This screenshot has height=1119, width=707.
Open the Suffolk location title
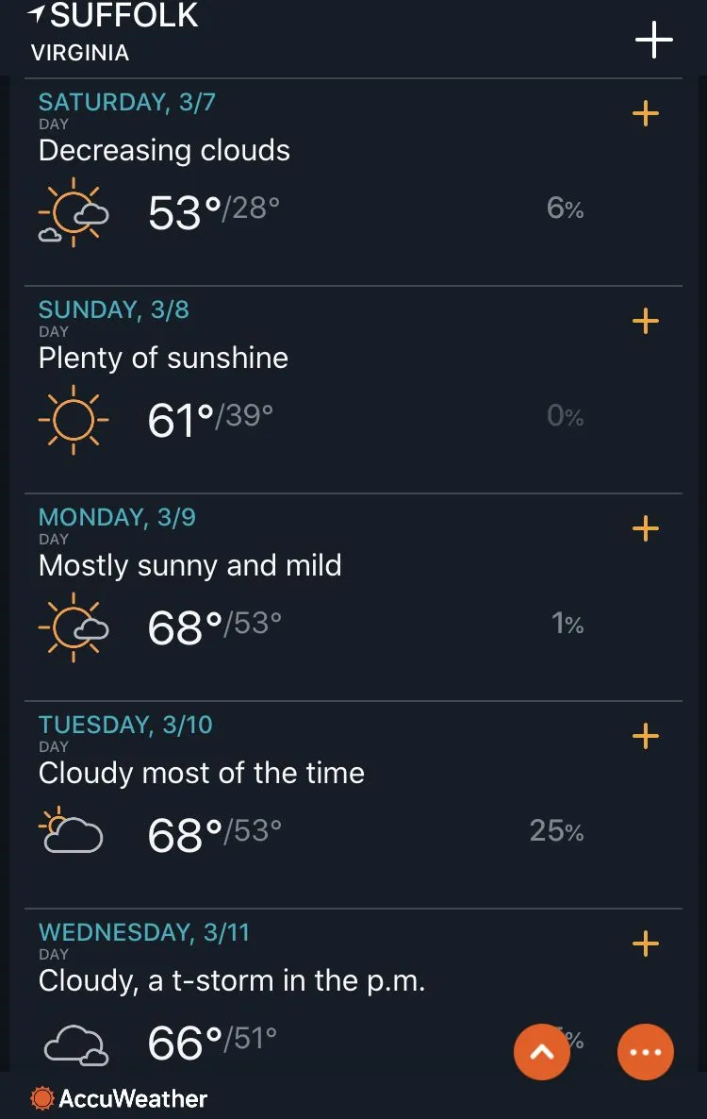(x=123, y=15)
